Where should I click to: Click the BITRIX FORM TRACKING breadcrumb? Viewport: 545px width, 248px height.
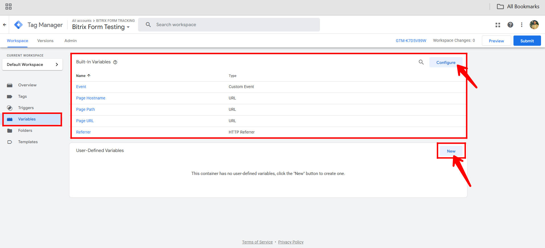(x=115, y=21)
